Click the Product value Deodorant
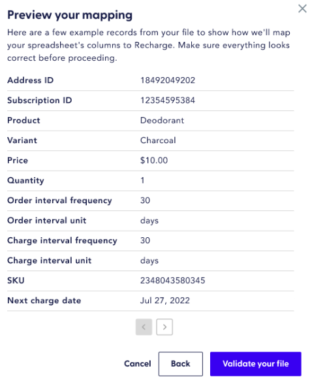312x381 pixels. 162,120
